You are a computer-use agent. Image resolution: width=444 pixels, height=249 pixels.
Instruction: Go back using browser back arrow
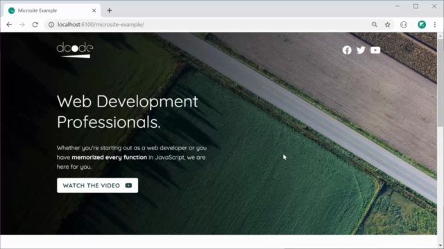coord(9,25)
